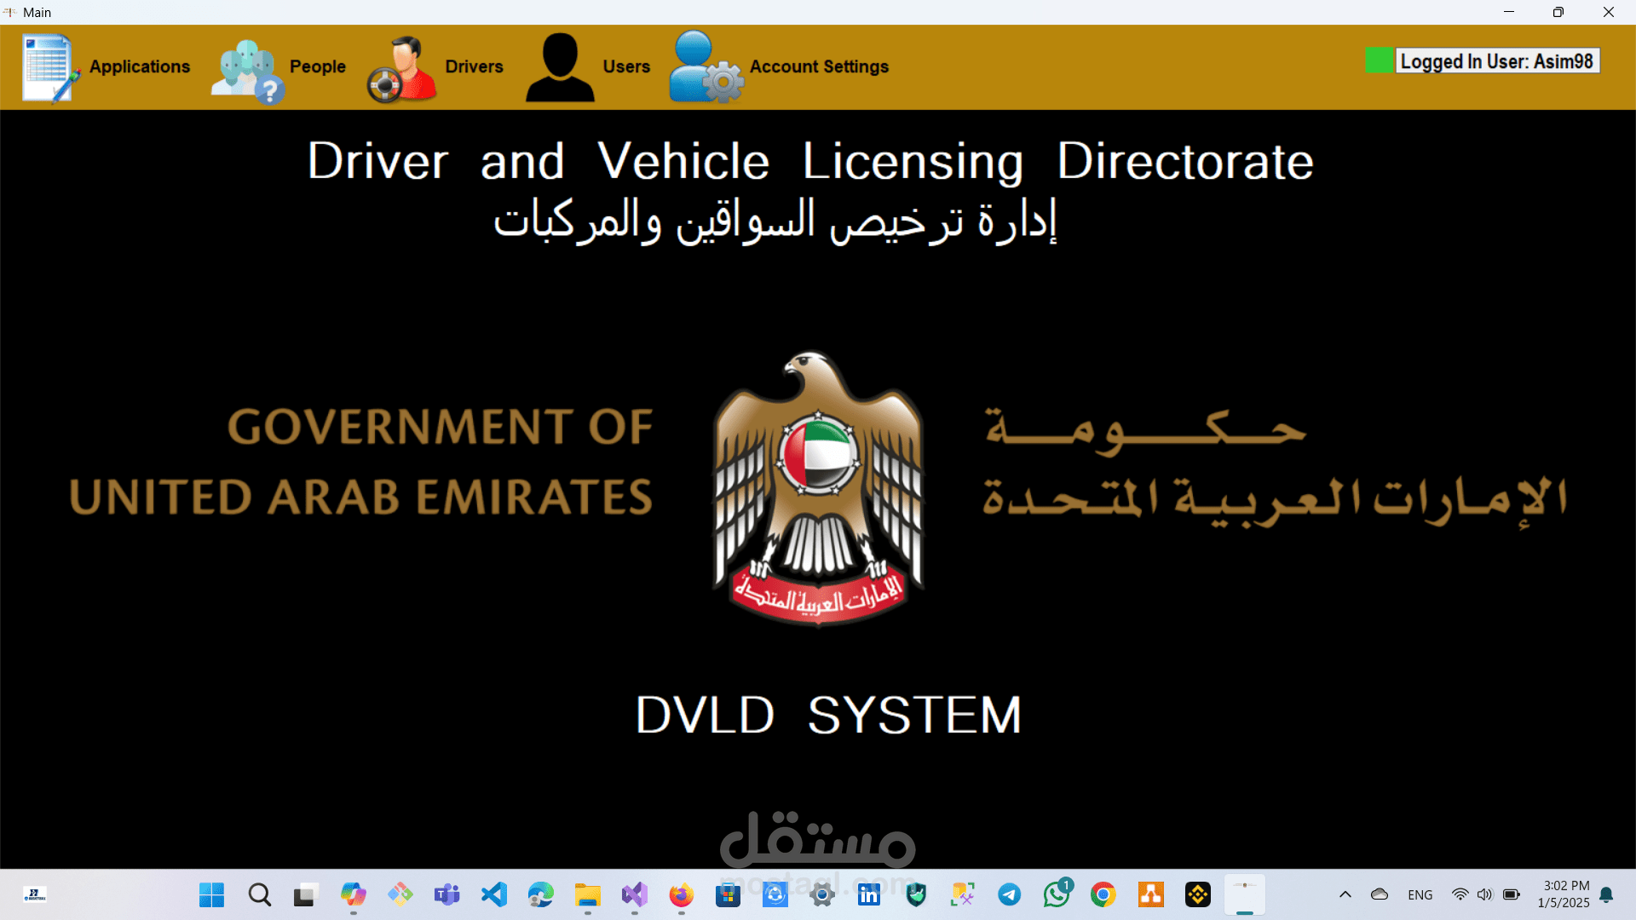
Task: Open the battery status icon
Action: [1512, 895]
